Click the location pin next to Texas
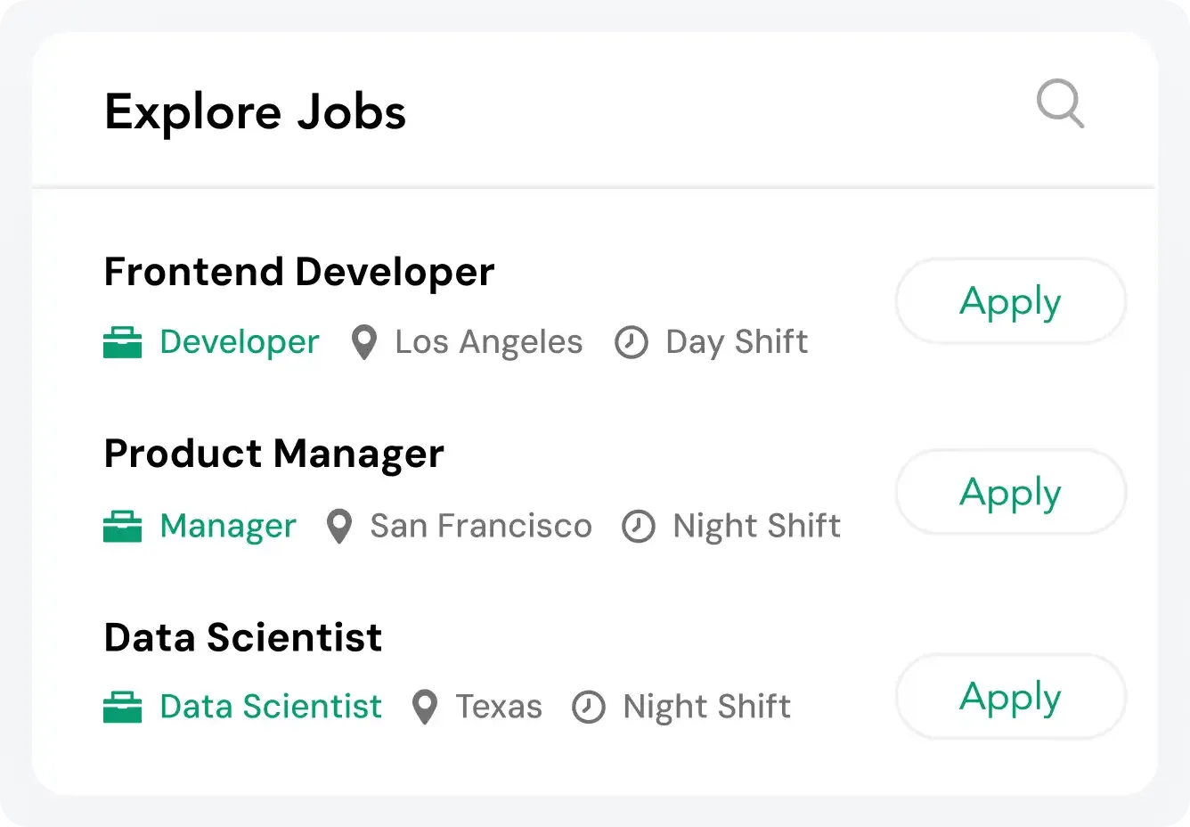Screen dimensions: 1190x827 coord(425,706)
